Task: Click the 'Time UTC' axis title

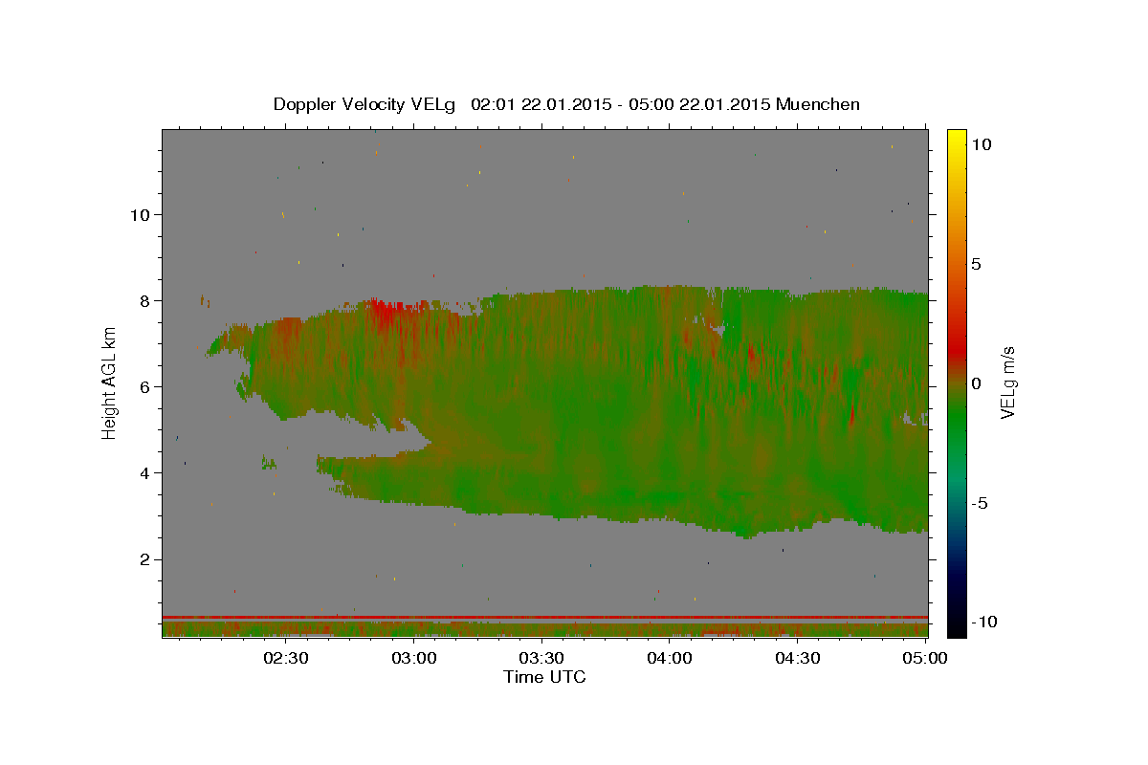Action: pyautogui.click(x=544, y=677)
